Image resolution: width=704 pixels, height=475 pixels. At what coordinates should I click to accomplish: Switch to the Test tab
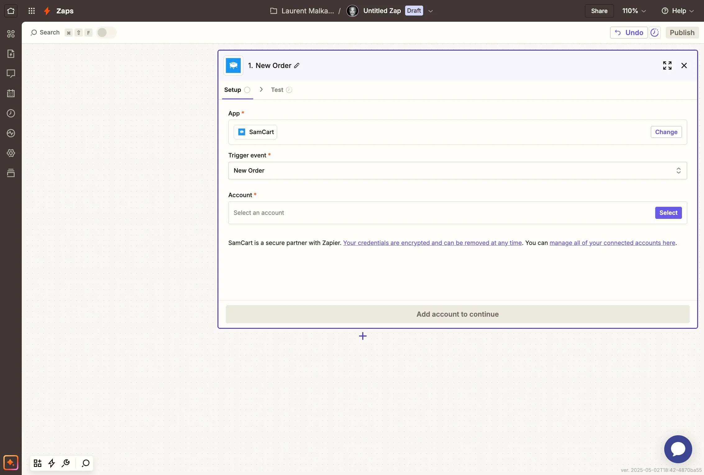(281, 90)
